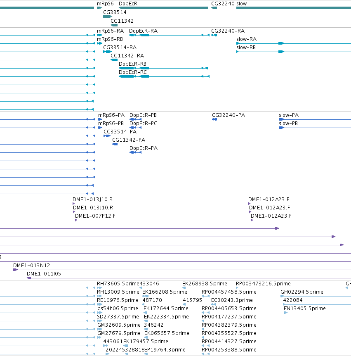The image size is (351, 356).
Task: Select BAC end DME1-007P12.F
Action: [95, 216]
